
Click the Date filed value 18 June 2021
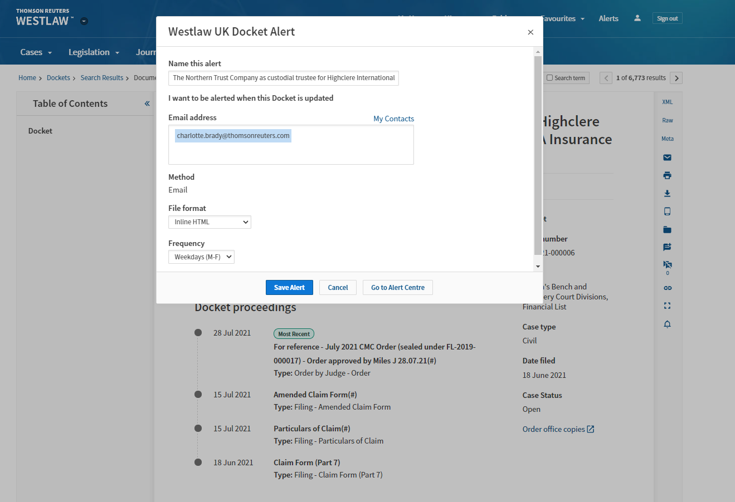tap(544, 375)
